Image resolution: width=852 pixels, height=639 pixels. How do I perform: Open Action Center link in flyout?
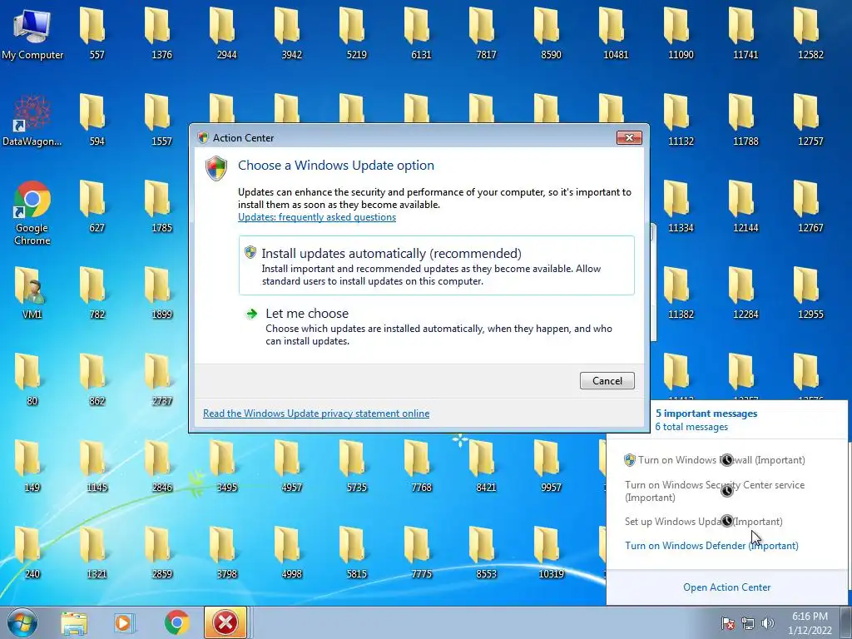(x=727, y=587)
